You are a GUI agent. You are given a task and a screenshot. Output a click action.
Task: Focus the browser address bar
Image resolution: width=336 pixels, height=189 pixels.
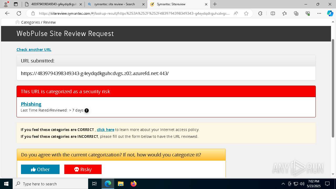click(x=134, y=13)
